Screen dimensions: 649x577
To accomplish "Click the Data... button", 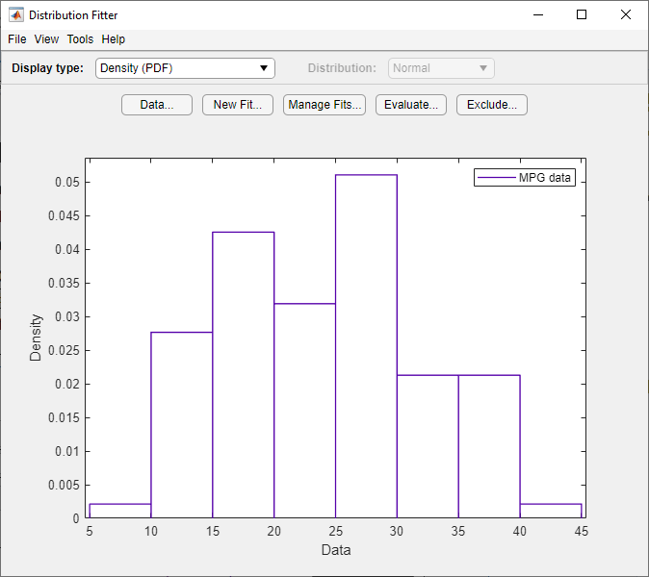I will pos(157,105).
